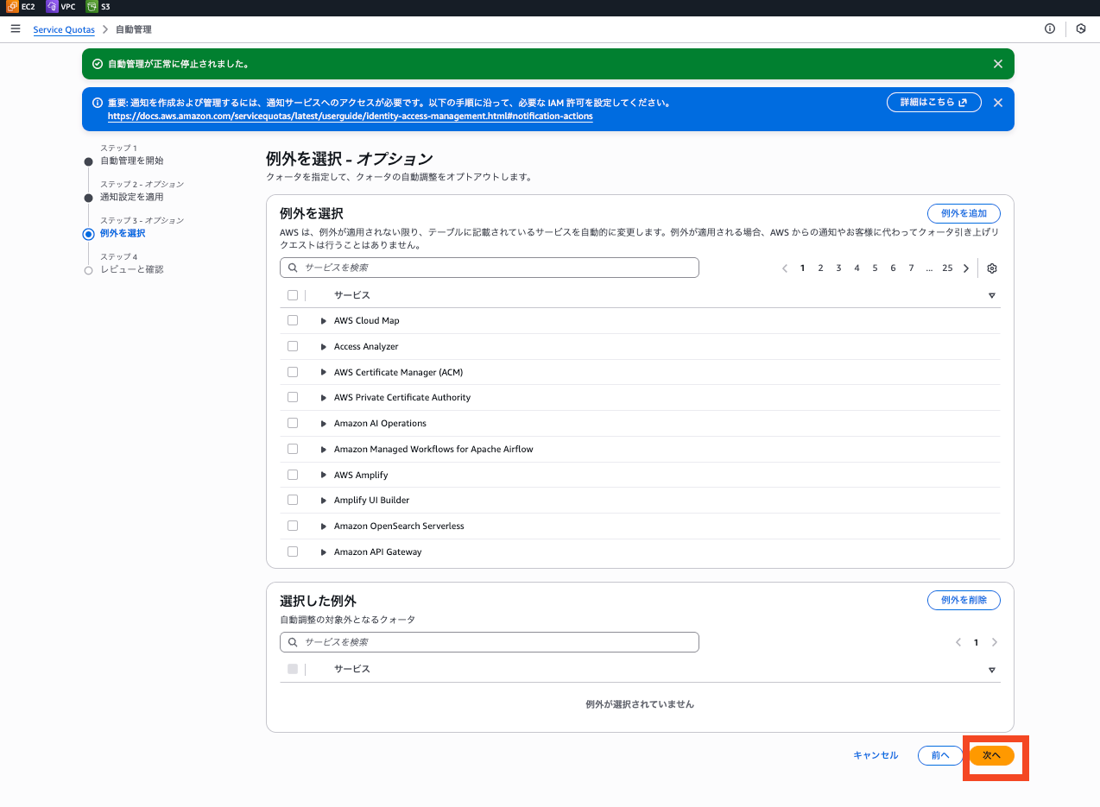Viewport: 1100px width, 807px height.
Task: Dismiss the blue IAM info banner
Action: [998, 103]
